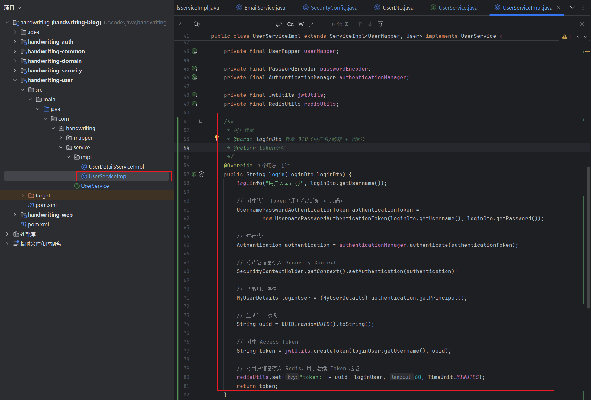Click the sticky class declaration line 41
The image size is (591, 400).
coord(357,36)
